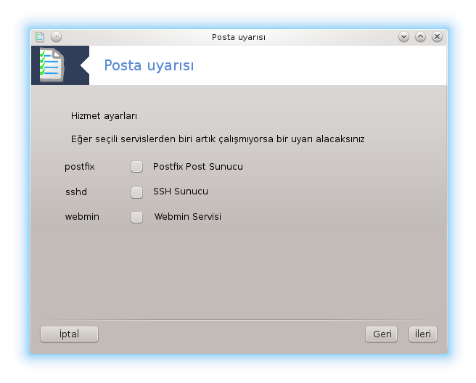This screenshot has width=476, height=383.
Task: Tick the sshd SSH Sunucu checkbox
Action: pos(136,192)
